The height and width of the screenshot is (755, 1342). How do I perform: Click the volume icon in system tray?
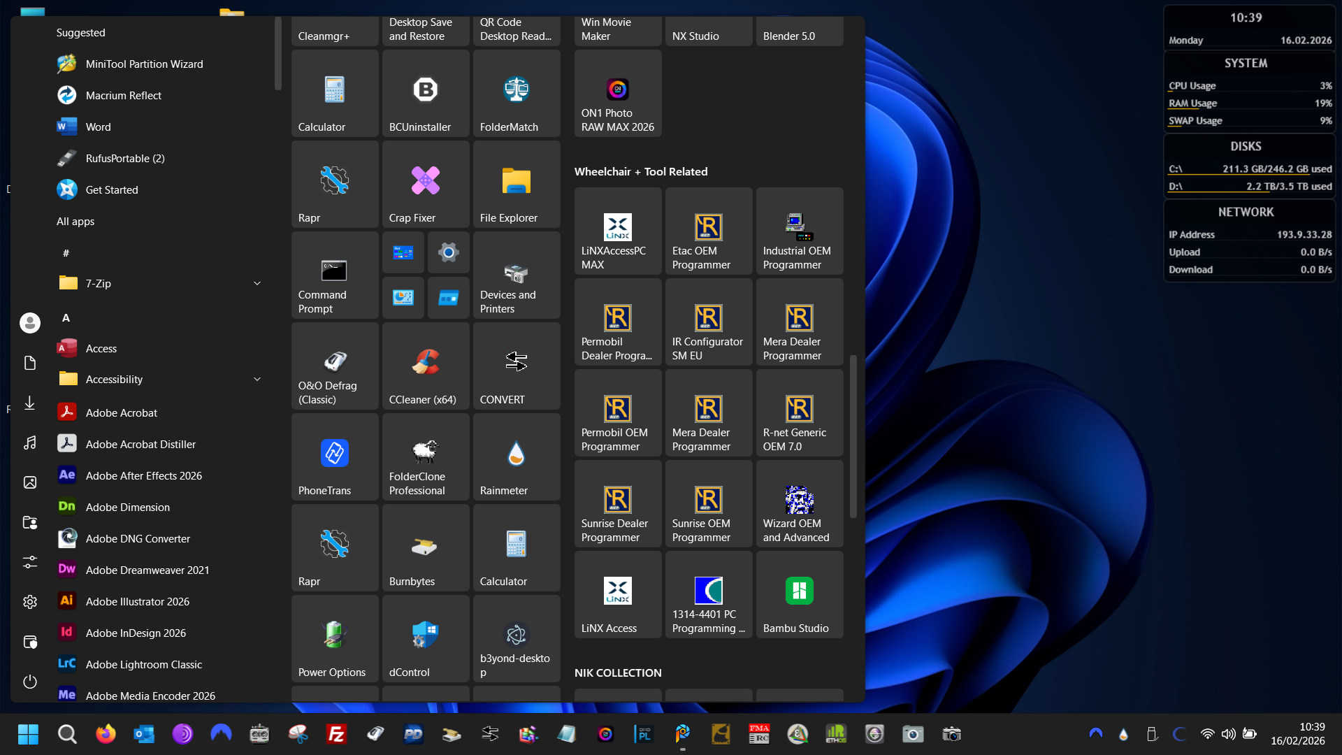pos(1228,734)
